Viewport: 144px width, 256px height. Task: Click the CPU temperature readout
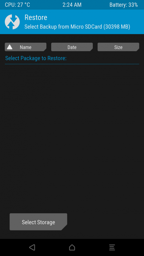point(17,5)
